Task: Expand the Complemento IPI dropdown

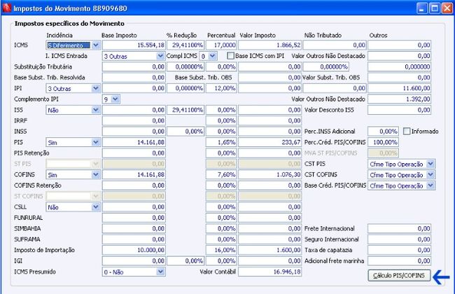Action: [x=115, y=99]
